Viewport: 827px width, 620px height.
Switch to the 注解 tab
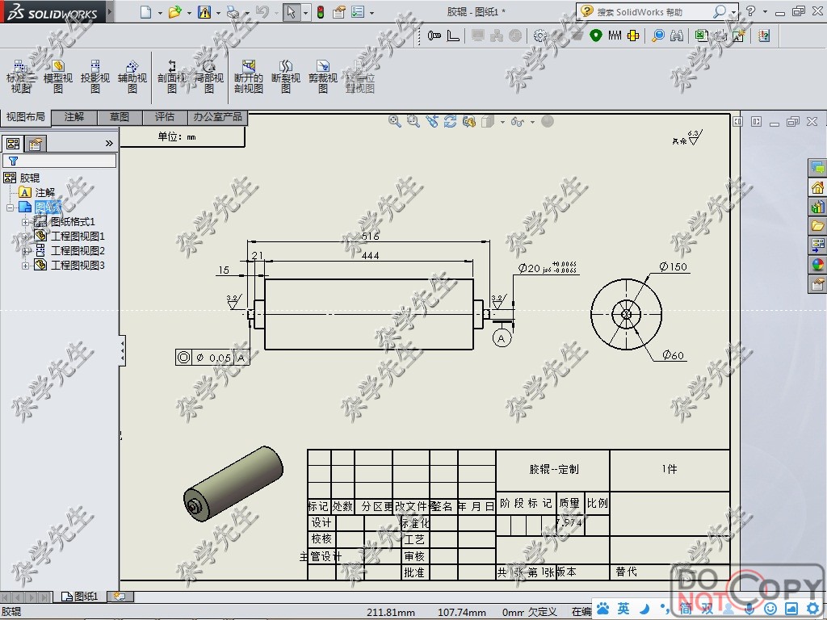(74, 117)
